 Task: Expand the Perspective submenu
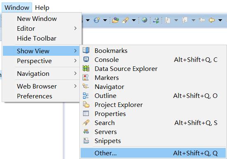click(41, 61)
